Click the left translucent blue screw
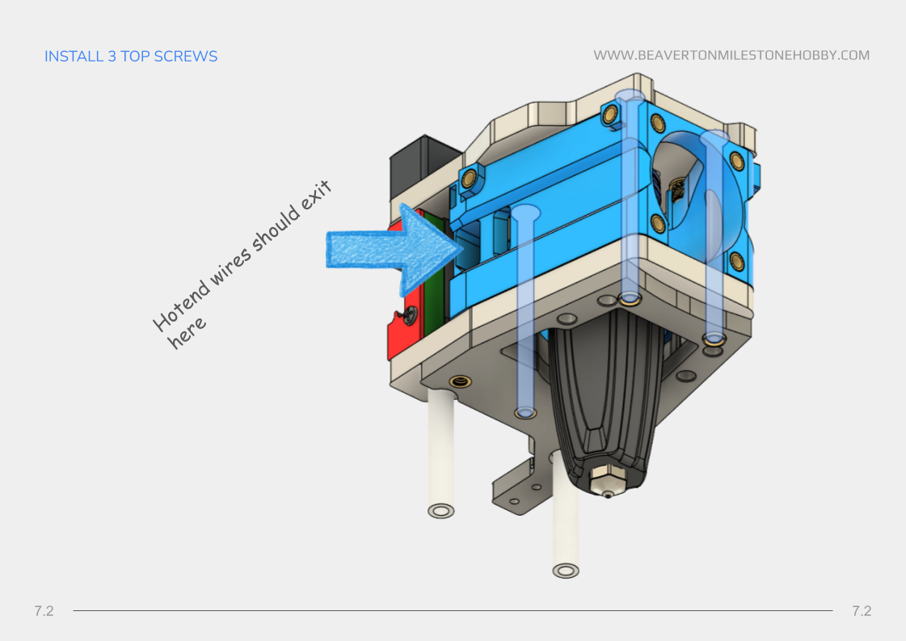This screenshot has height=641, width=906. [525, 315]
